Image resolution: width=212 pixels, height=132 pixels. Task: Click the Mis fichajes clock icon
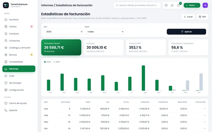tap(6, 83)
